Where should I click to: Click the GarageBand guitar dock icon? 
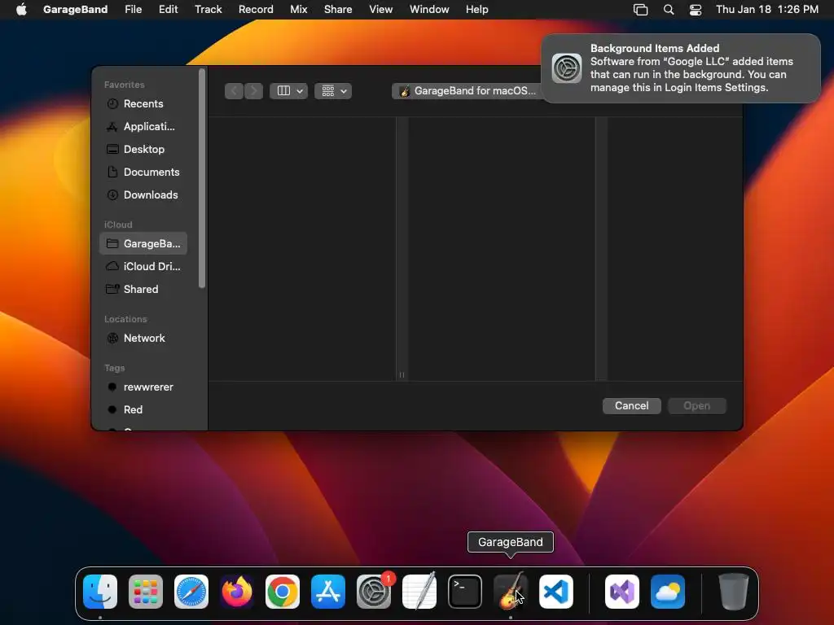[x=511, y=592]
